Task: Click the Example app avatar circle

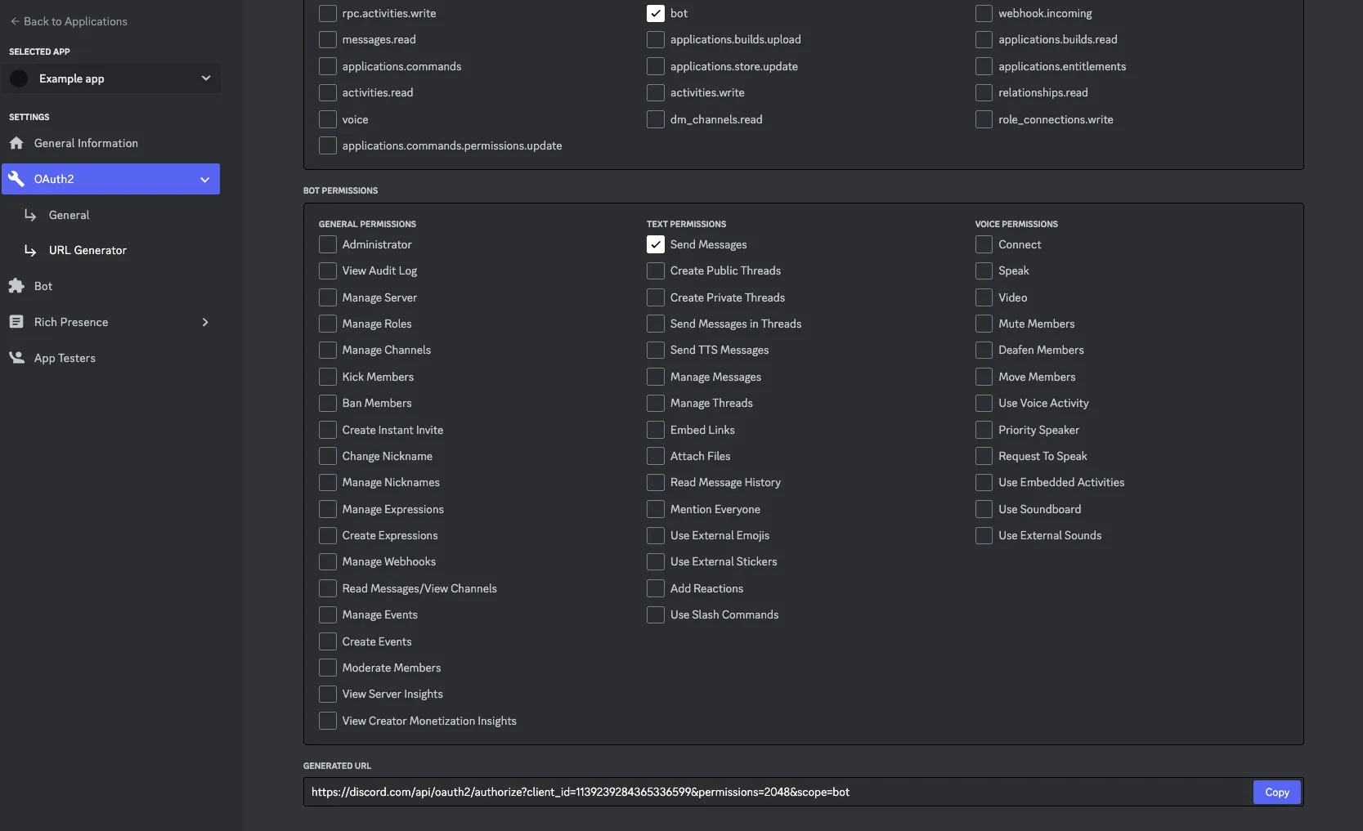Action: pyautogui.click(x=20, y=78)
